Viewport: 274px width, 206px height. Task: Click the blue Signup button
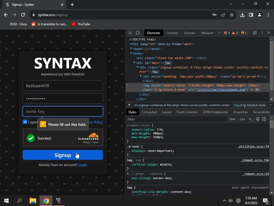tap(63, 155)
